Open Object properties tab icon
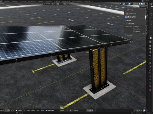Screen dimensions: 153x114 150,67
